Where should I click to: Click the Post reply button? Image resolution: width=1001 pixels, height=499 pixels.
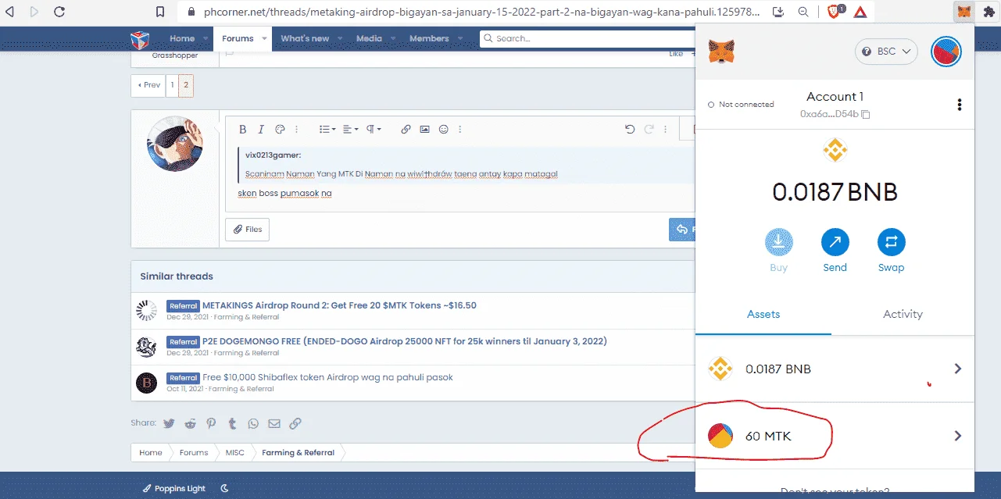[x=682, y=229]
